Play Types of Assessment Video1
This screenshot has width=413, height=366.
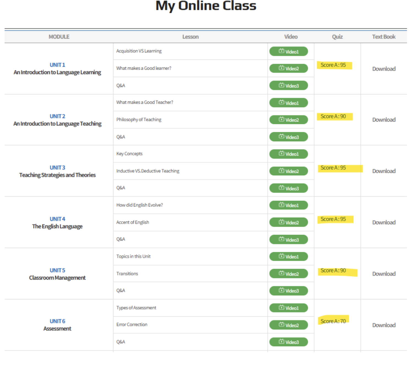[x=288, y=308]
